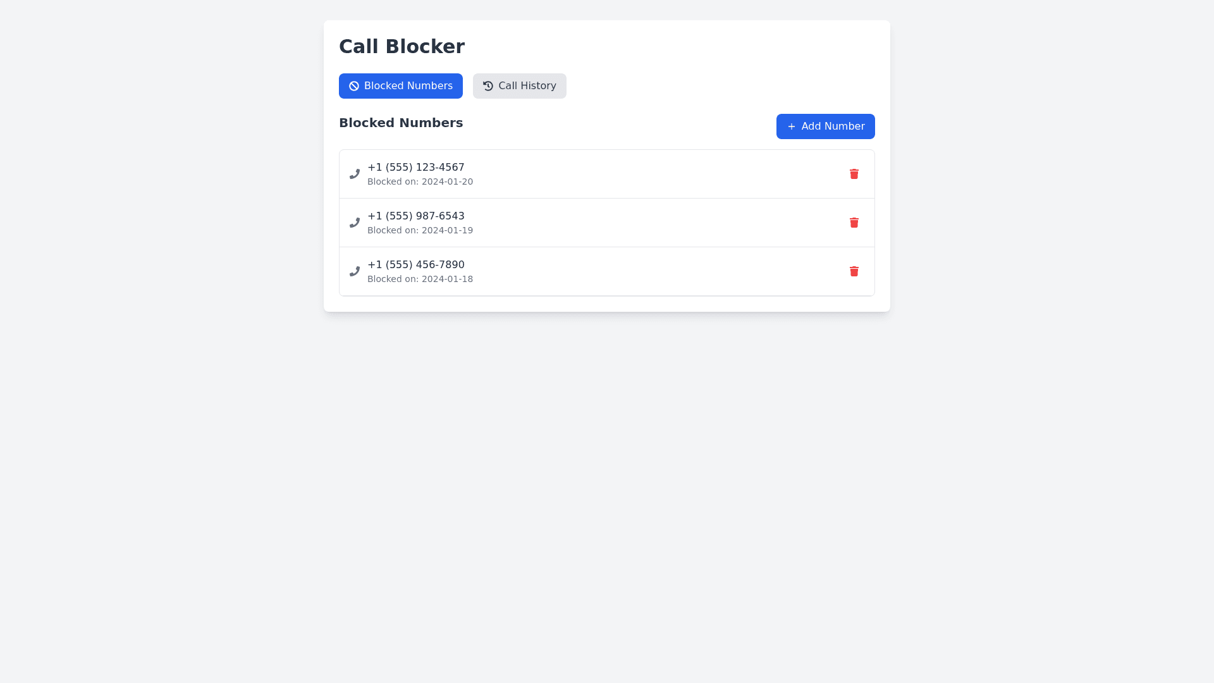Screen dimensions: 1214x683
Task: Click the ban icon on Blocked Numbers tab
Action: [354, 86]
